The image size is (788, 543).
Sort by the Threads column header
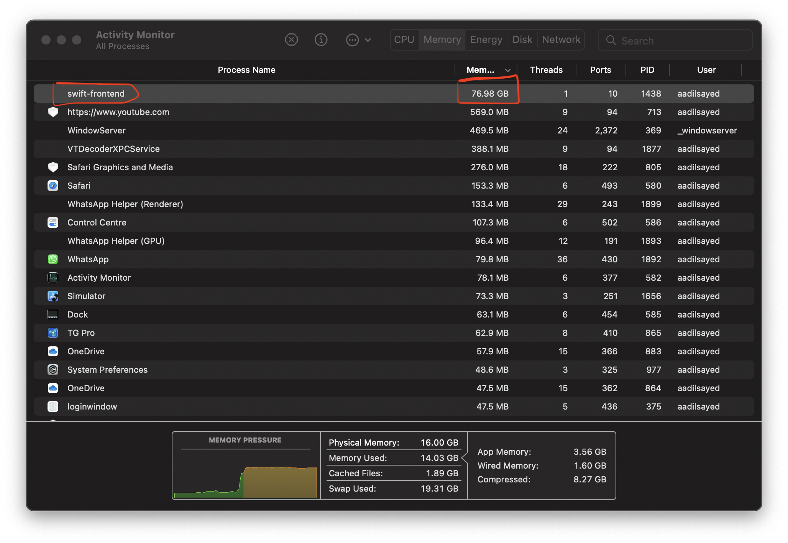[x=546, y=70]
